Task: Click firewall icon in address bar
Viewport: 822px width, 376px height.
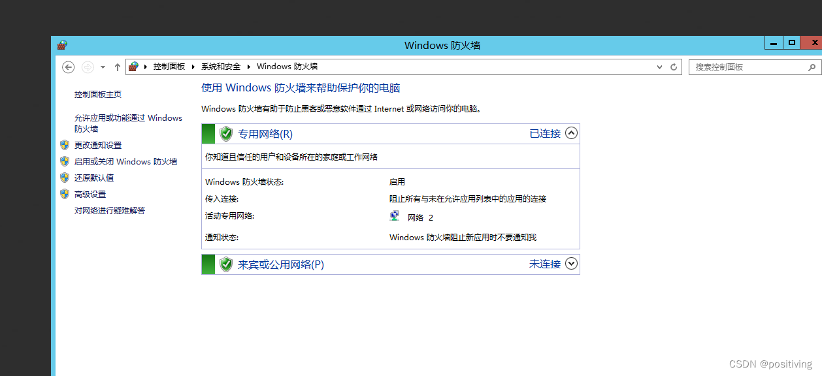Action: click(133, 67)
